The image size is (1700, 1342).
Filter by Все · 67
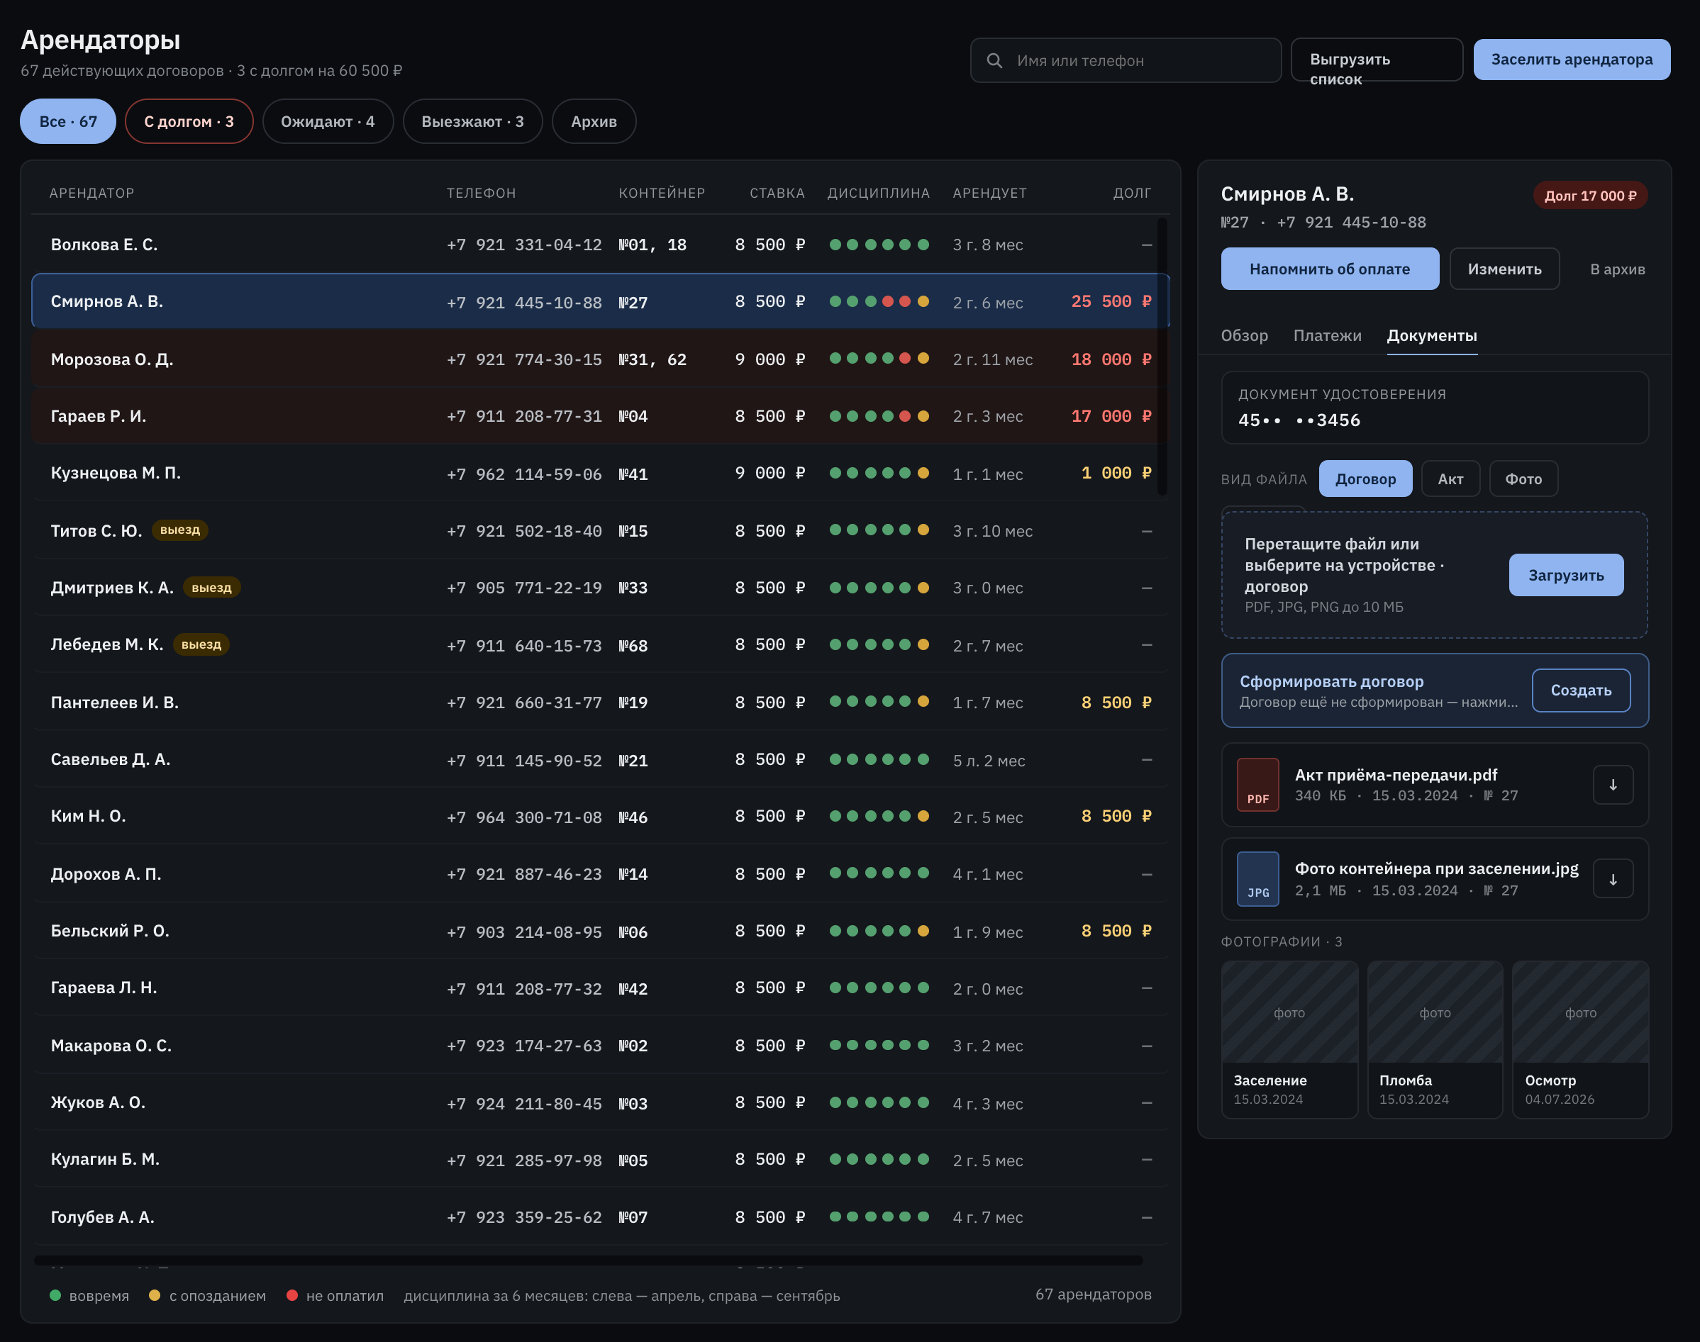click(68, 121)
